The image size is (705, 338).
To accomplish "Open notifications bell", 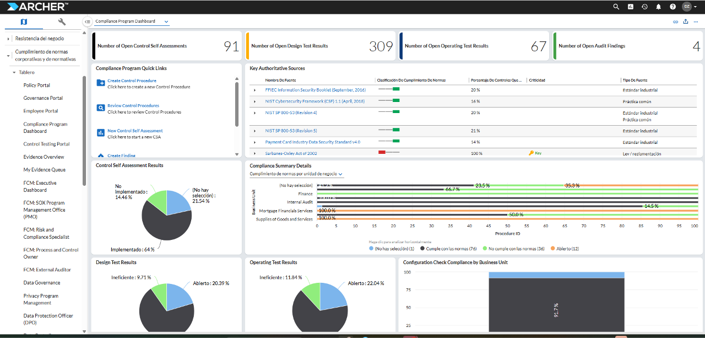I will pyautogui.click(x=660, y=7).
